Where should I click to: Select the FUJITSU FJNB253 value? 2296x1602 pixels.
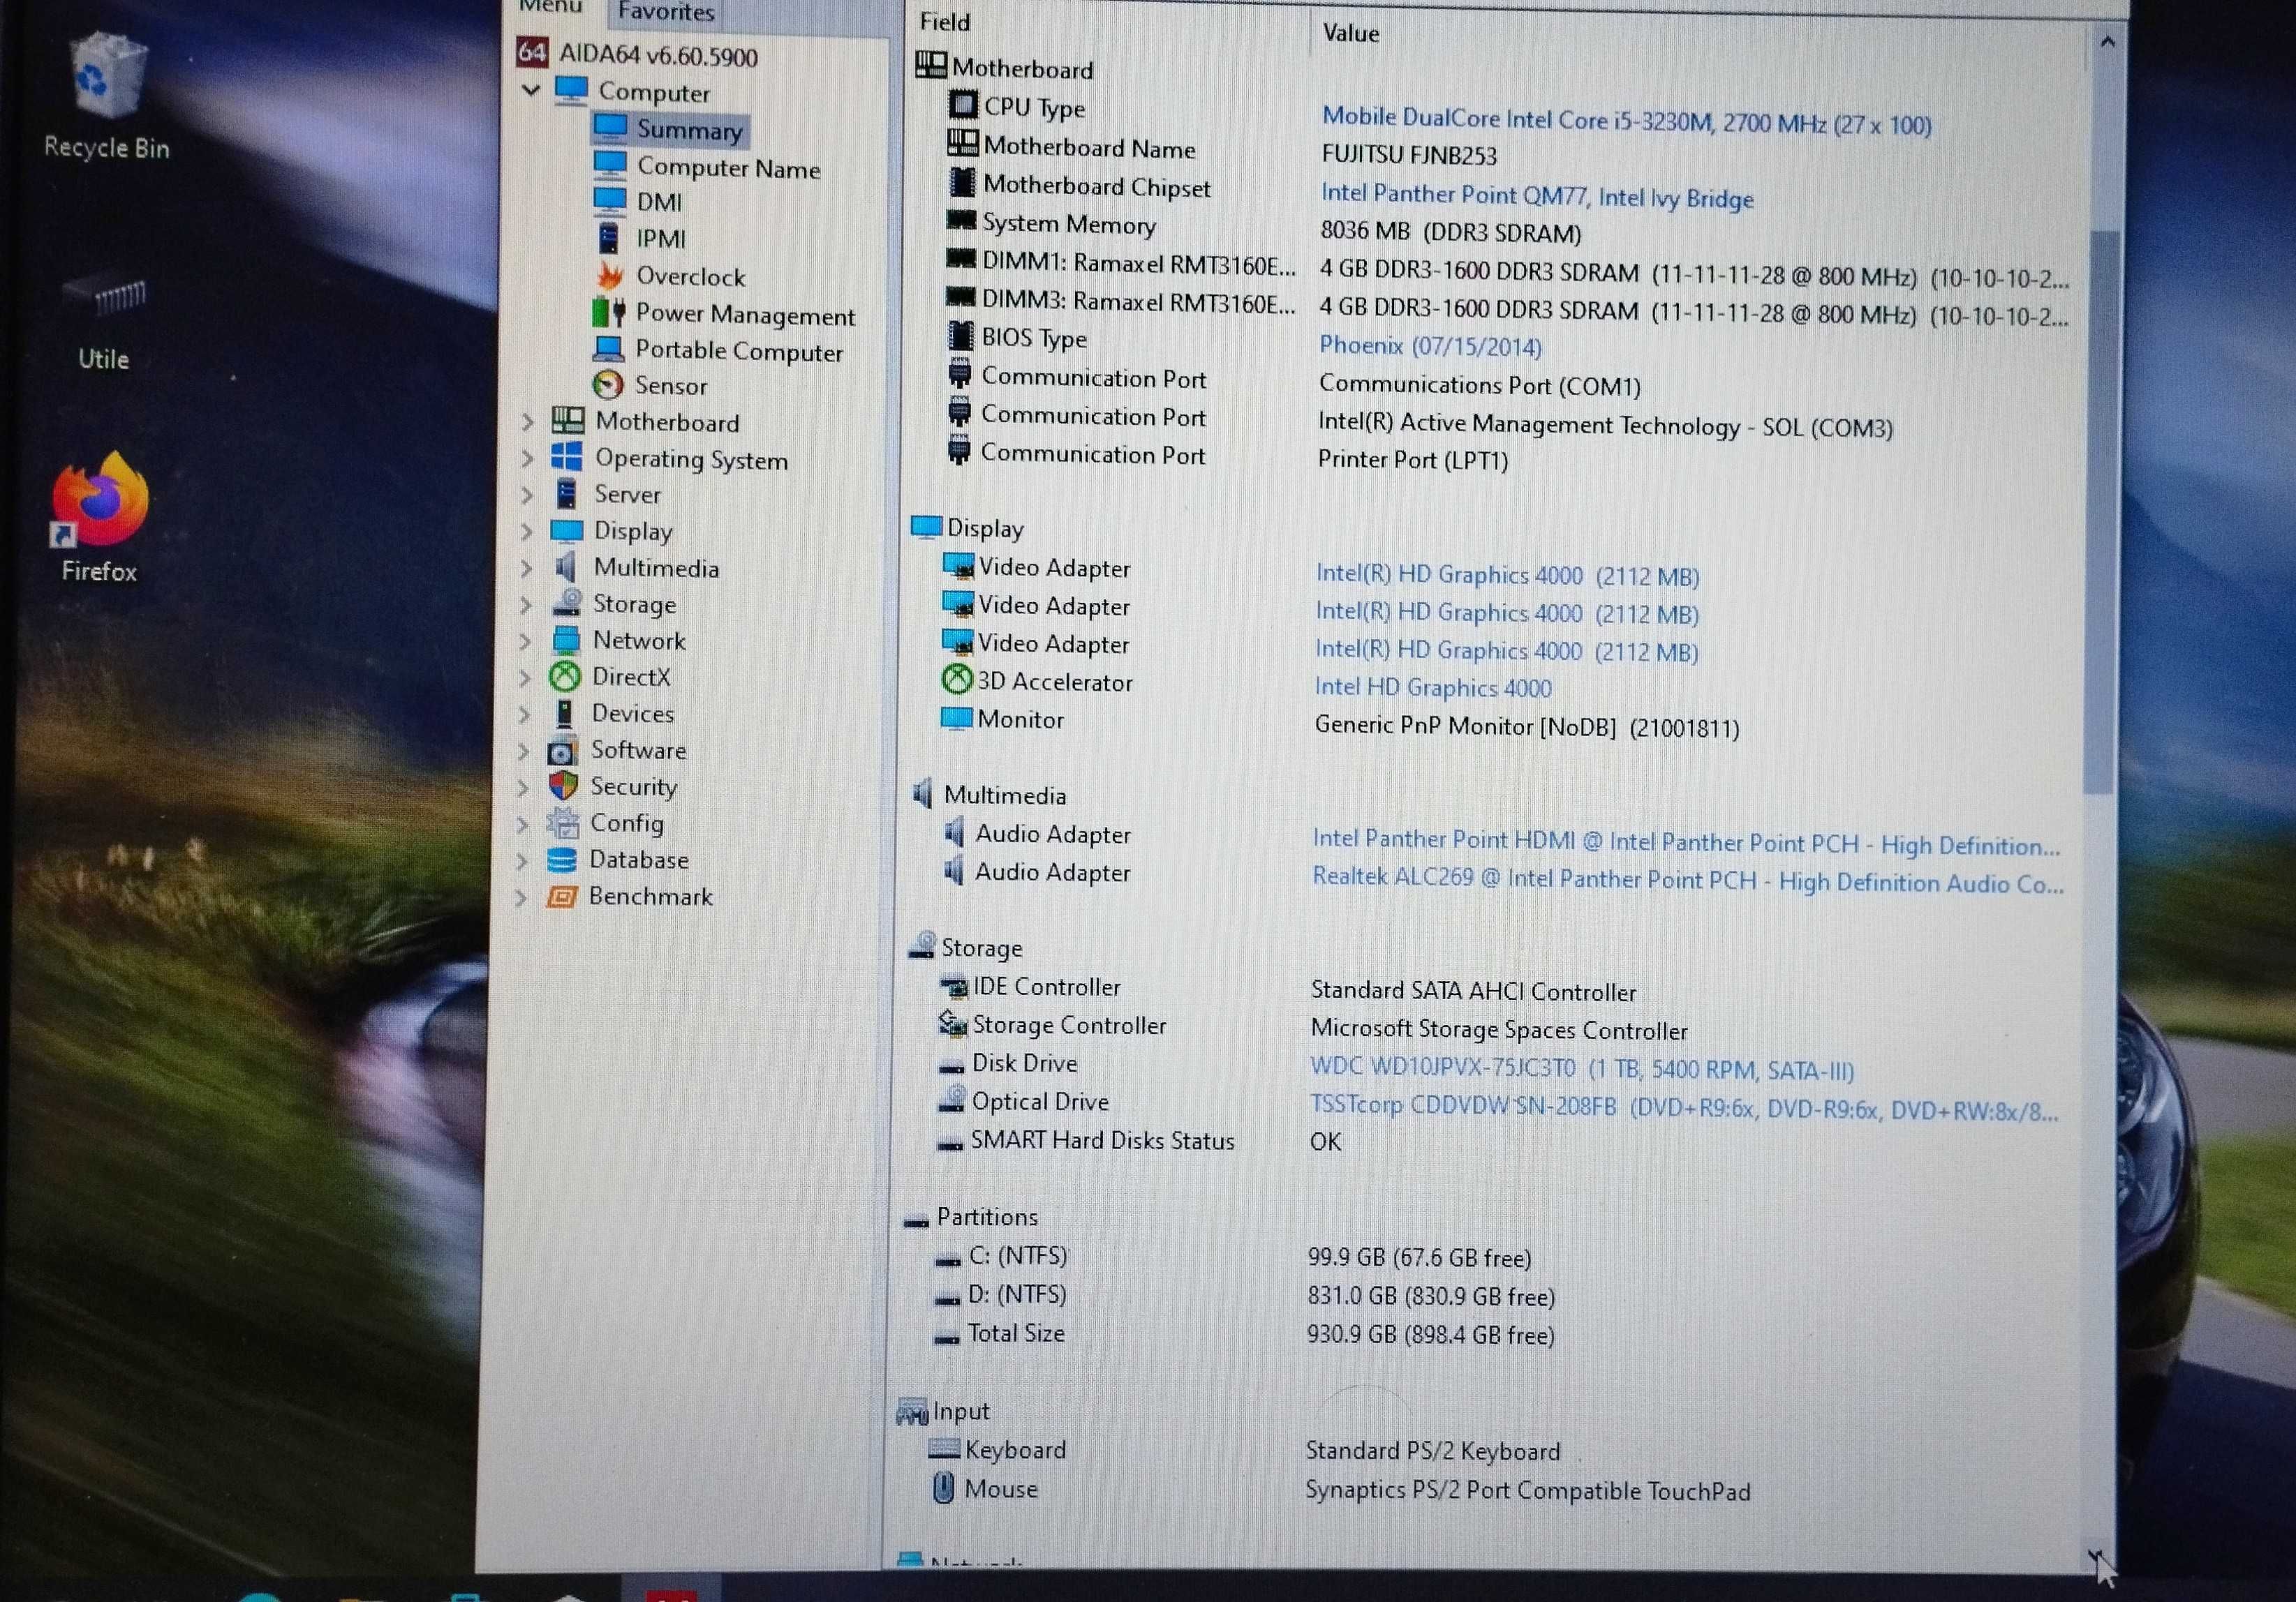pos(1409,156)
